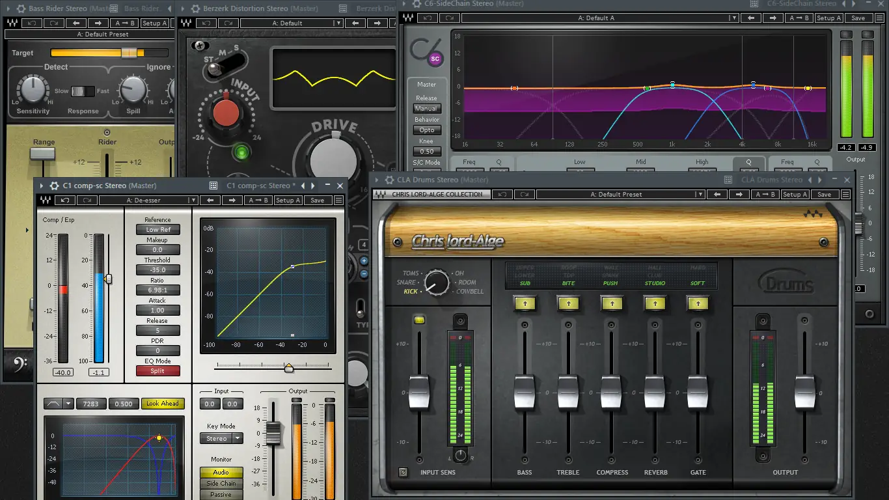
Task: Click undo arrow in CLA Drums toolbar
Action: (x=501, y=194)
